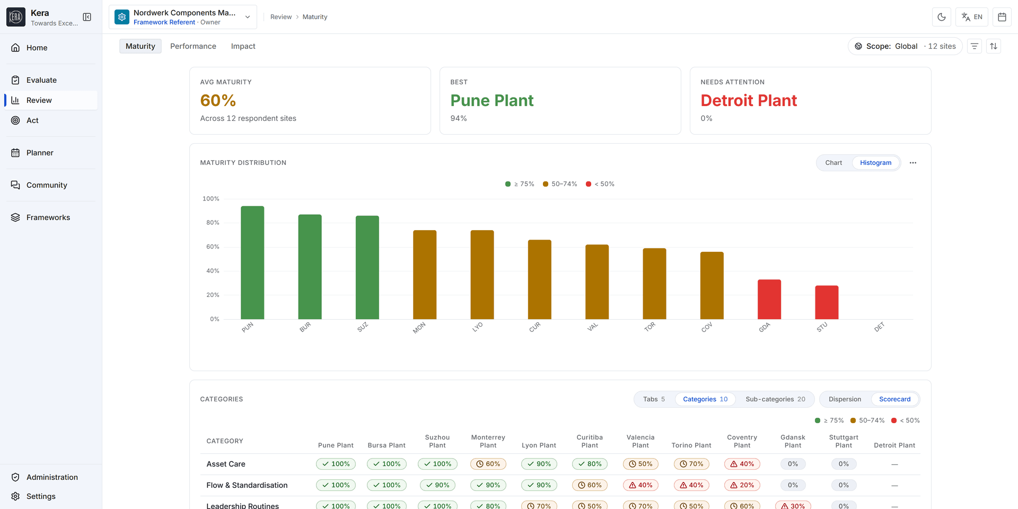Open Planner in sidebar
1018x509 pixels.
pos(51,153)
